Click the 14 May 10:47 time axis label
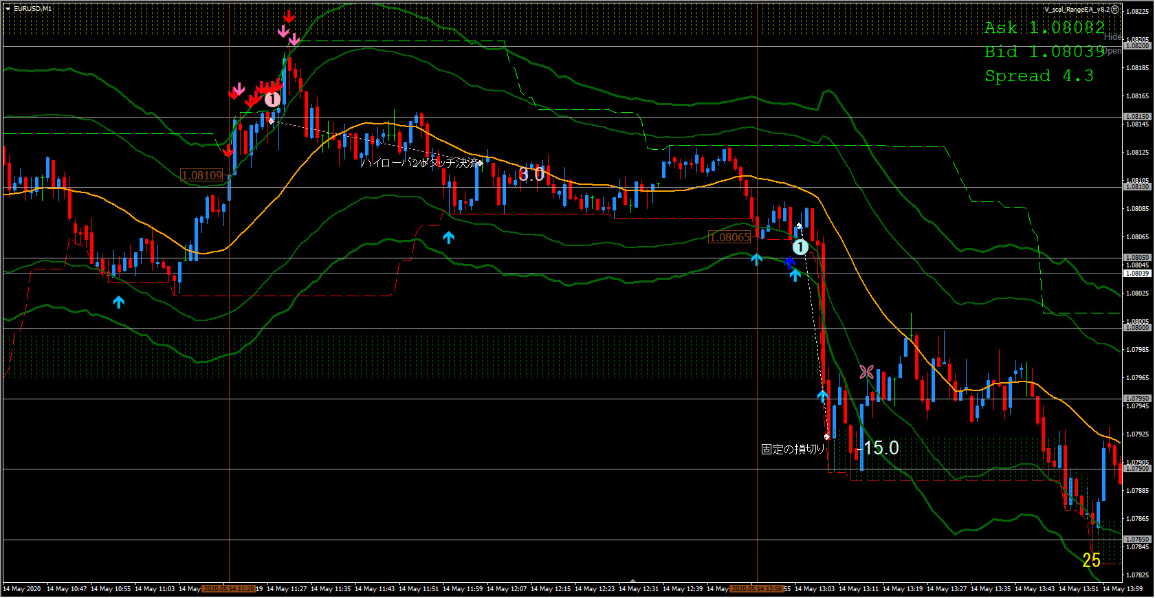 67,589
